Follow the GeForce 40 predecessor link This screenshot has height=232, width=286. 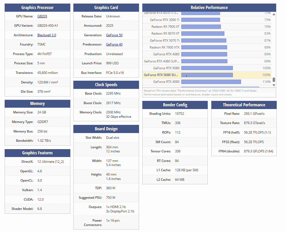(114, 44)
